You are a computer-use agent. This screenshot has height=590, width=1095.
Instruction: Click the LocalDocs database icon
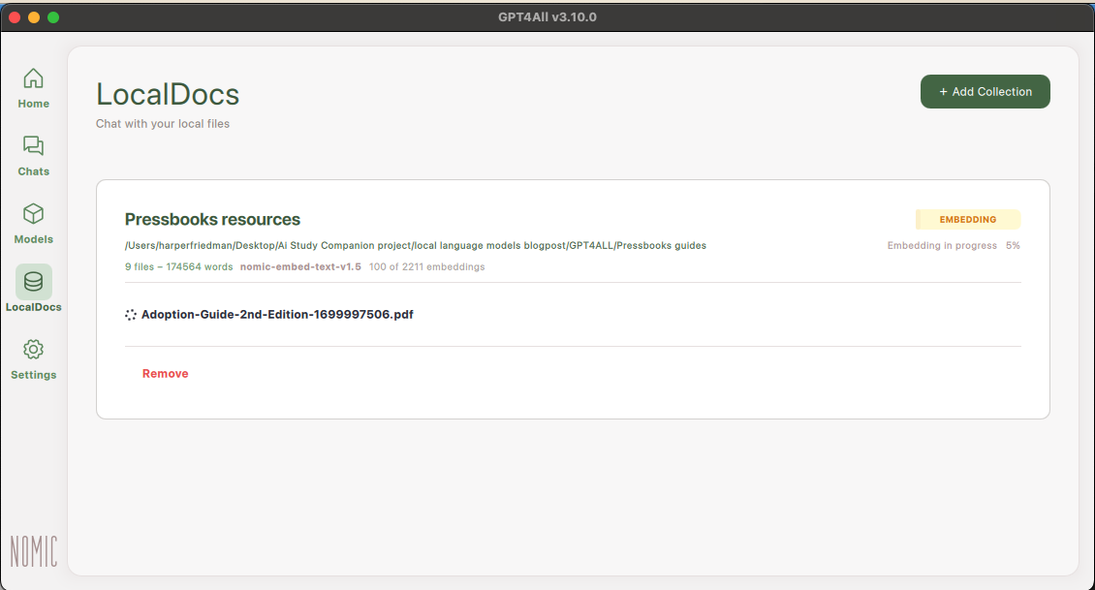[x=33, y=282]
